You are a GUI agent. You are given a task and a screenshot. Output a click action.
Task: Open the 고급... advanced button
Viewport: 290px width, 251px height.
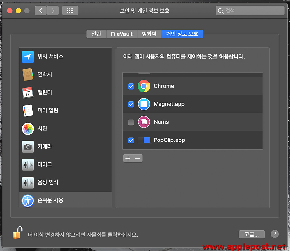pyautogui.click(x=252, y=234)
